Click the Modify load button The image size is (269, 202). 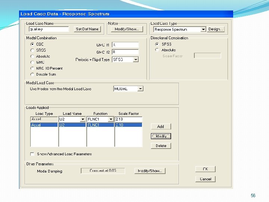tap(161, 136)
